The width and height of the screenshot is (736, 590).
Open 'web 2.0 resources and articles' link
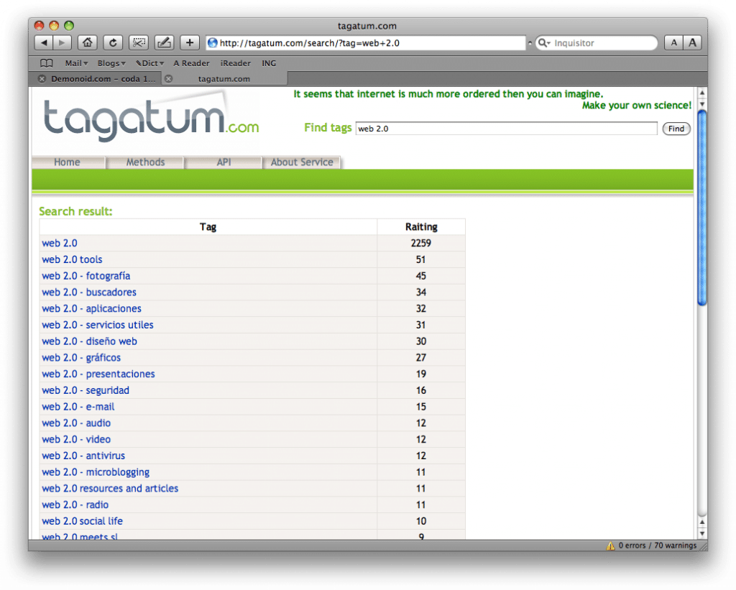click(110, 489)
